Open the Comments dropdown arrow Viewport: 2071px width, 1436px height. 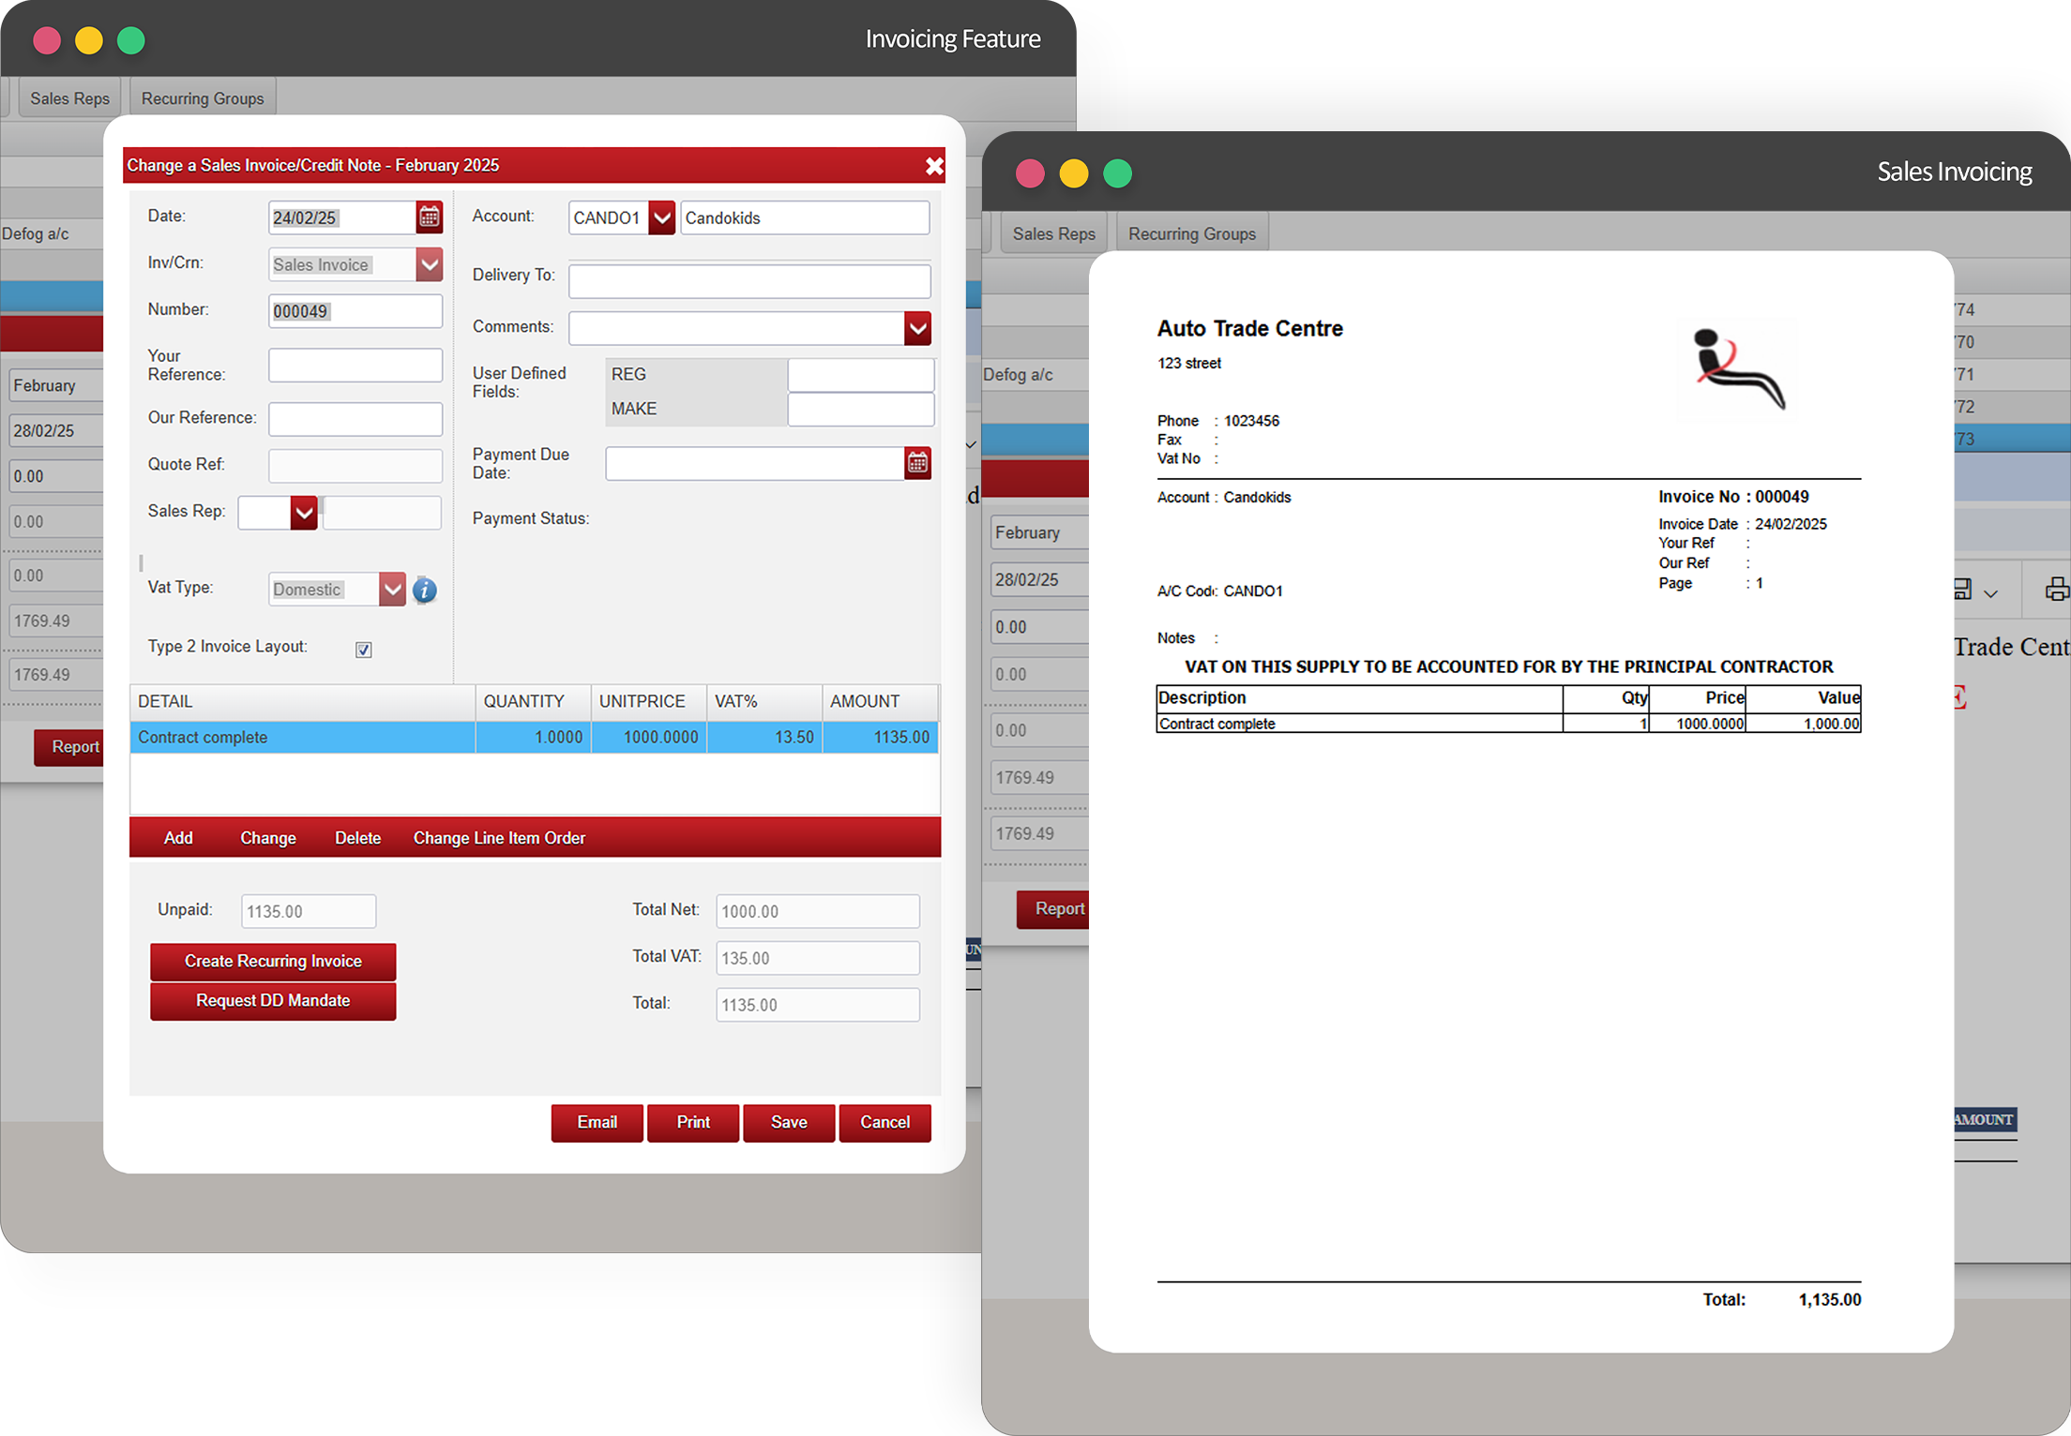pyautogui.click(x=917, y=328)
